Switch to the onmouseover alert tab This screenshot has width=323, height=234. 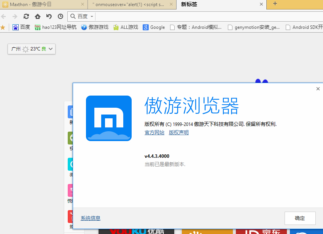[x=132, y=5]
